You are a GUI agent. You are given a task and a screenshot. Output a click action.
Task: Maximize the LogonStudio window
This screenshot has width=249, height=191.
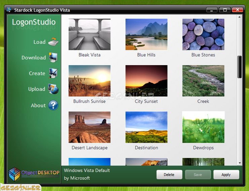[225, 10]
